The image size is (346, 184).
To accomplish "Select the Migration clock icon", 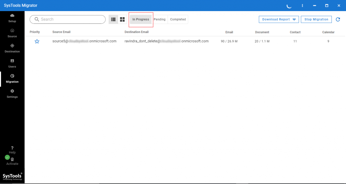I will coord(12,76).
